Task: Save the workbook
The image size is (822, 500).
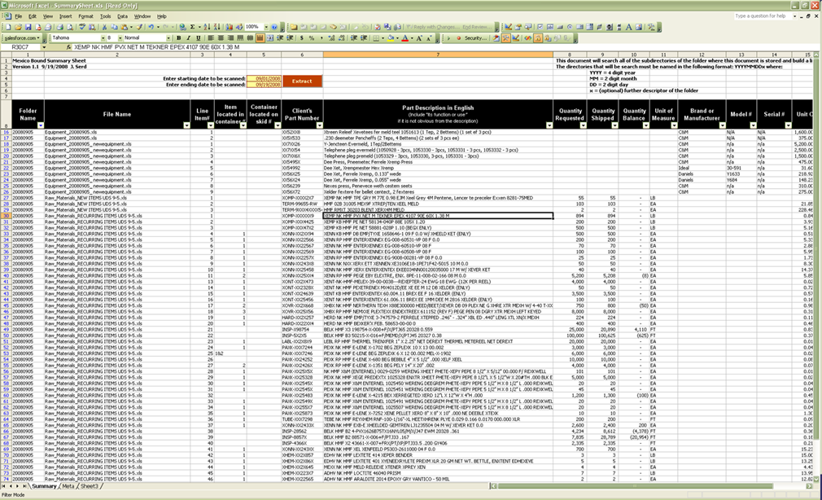Action: [x=28, y=27]
